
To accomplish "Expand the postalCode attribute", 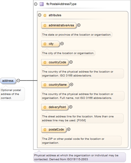I will coord(69,129).
